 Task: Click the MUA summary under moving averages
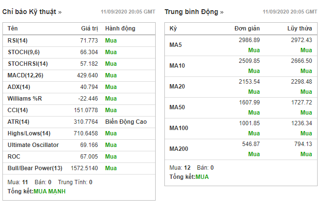pos(202,177)
